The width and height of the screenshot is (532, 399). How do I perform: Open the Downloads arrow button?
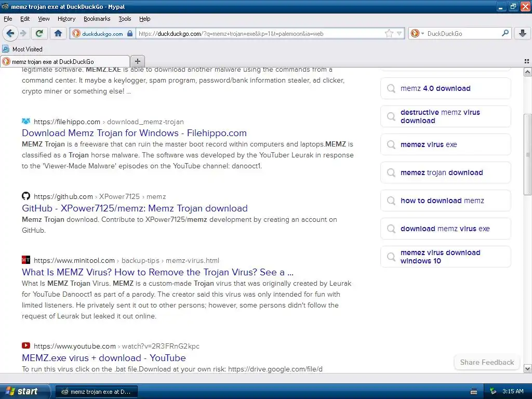pyautogui.click(x=523, y=33)
